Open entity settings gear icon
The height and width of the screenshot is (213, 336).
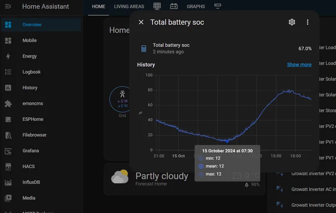[292, 22]
